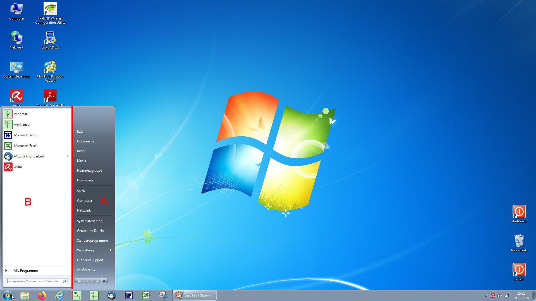Show hidden tray icons arrow
Viewport: 536px width, 301px height.
pos(486,296)
